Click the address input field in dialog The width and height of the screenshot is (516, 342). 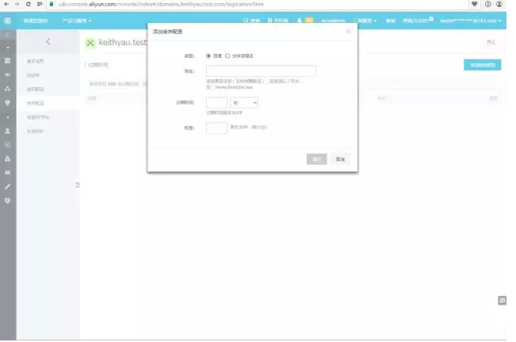(261, 71)
